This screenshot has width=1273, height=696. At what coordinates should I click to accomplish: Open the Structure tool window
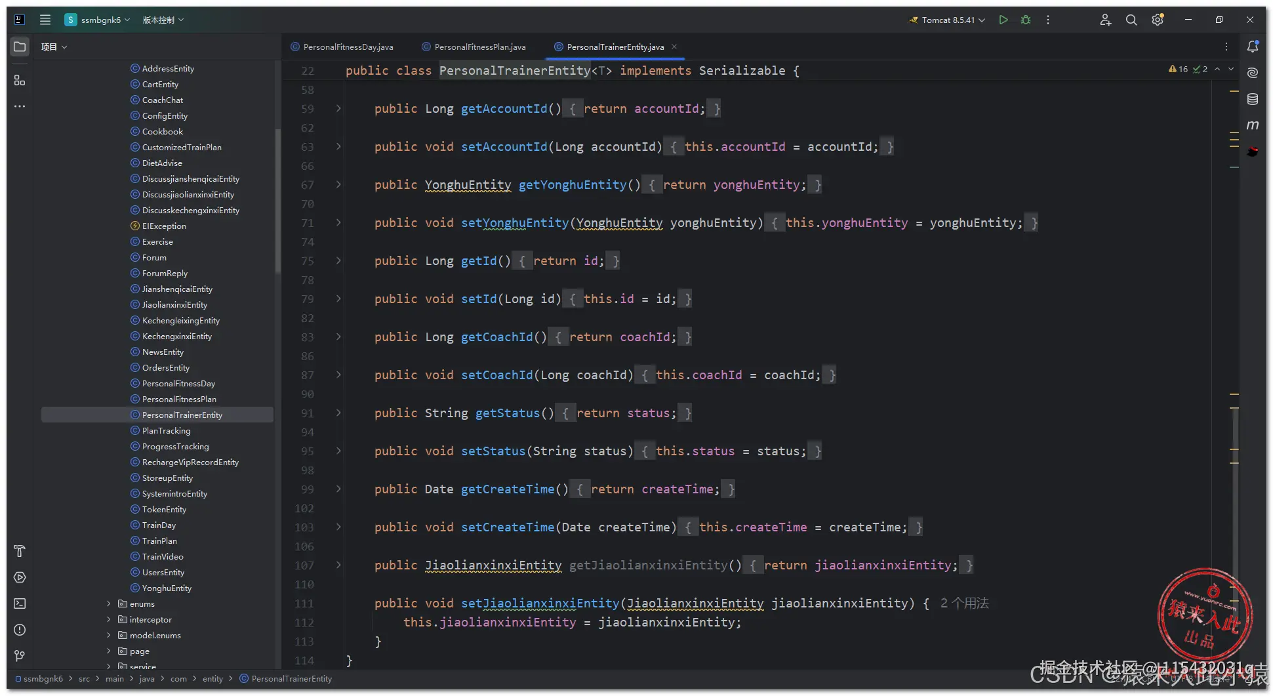click(x=20, y=80)
